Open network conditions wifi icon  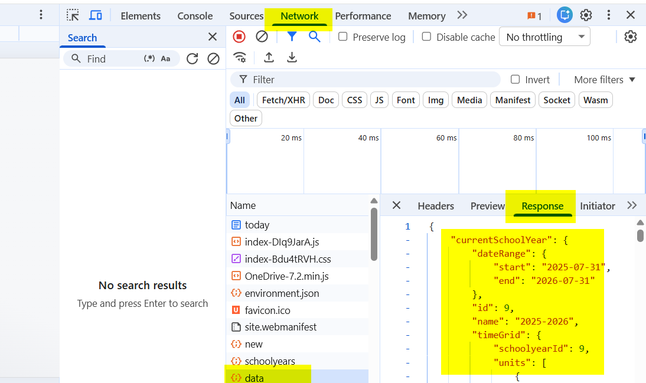point(240,57)
